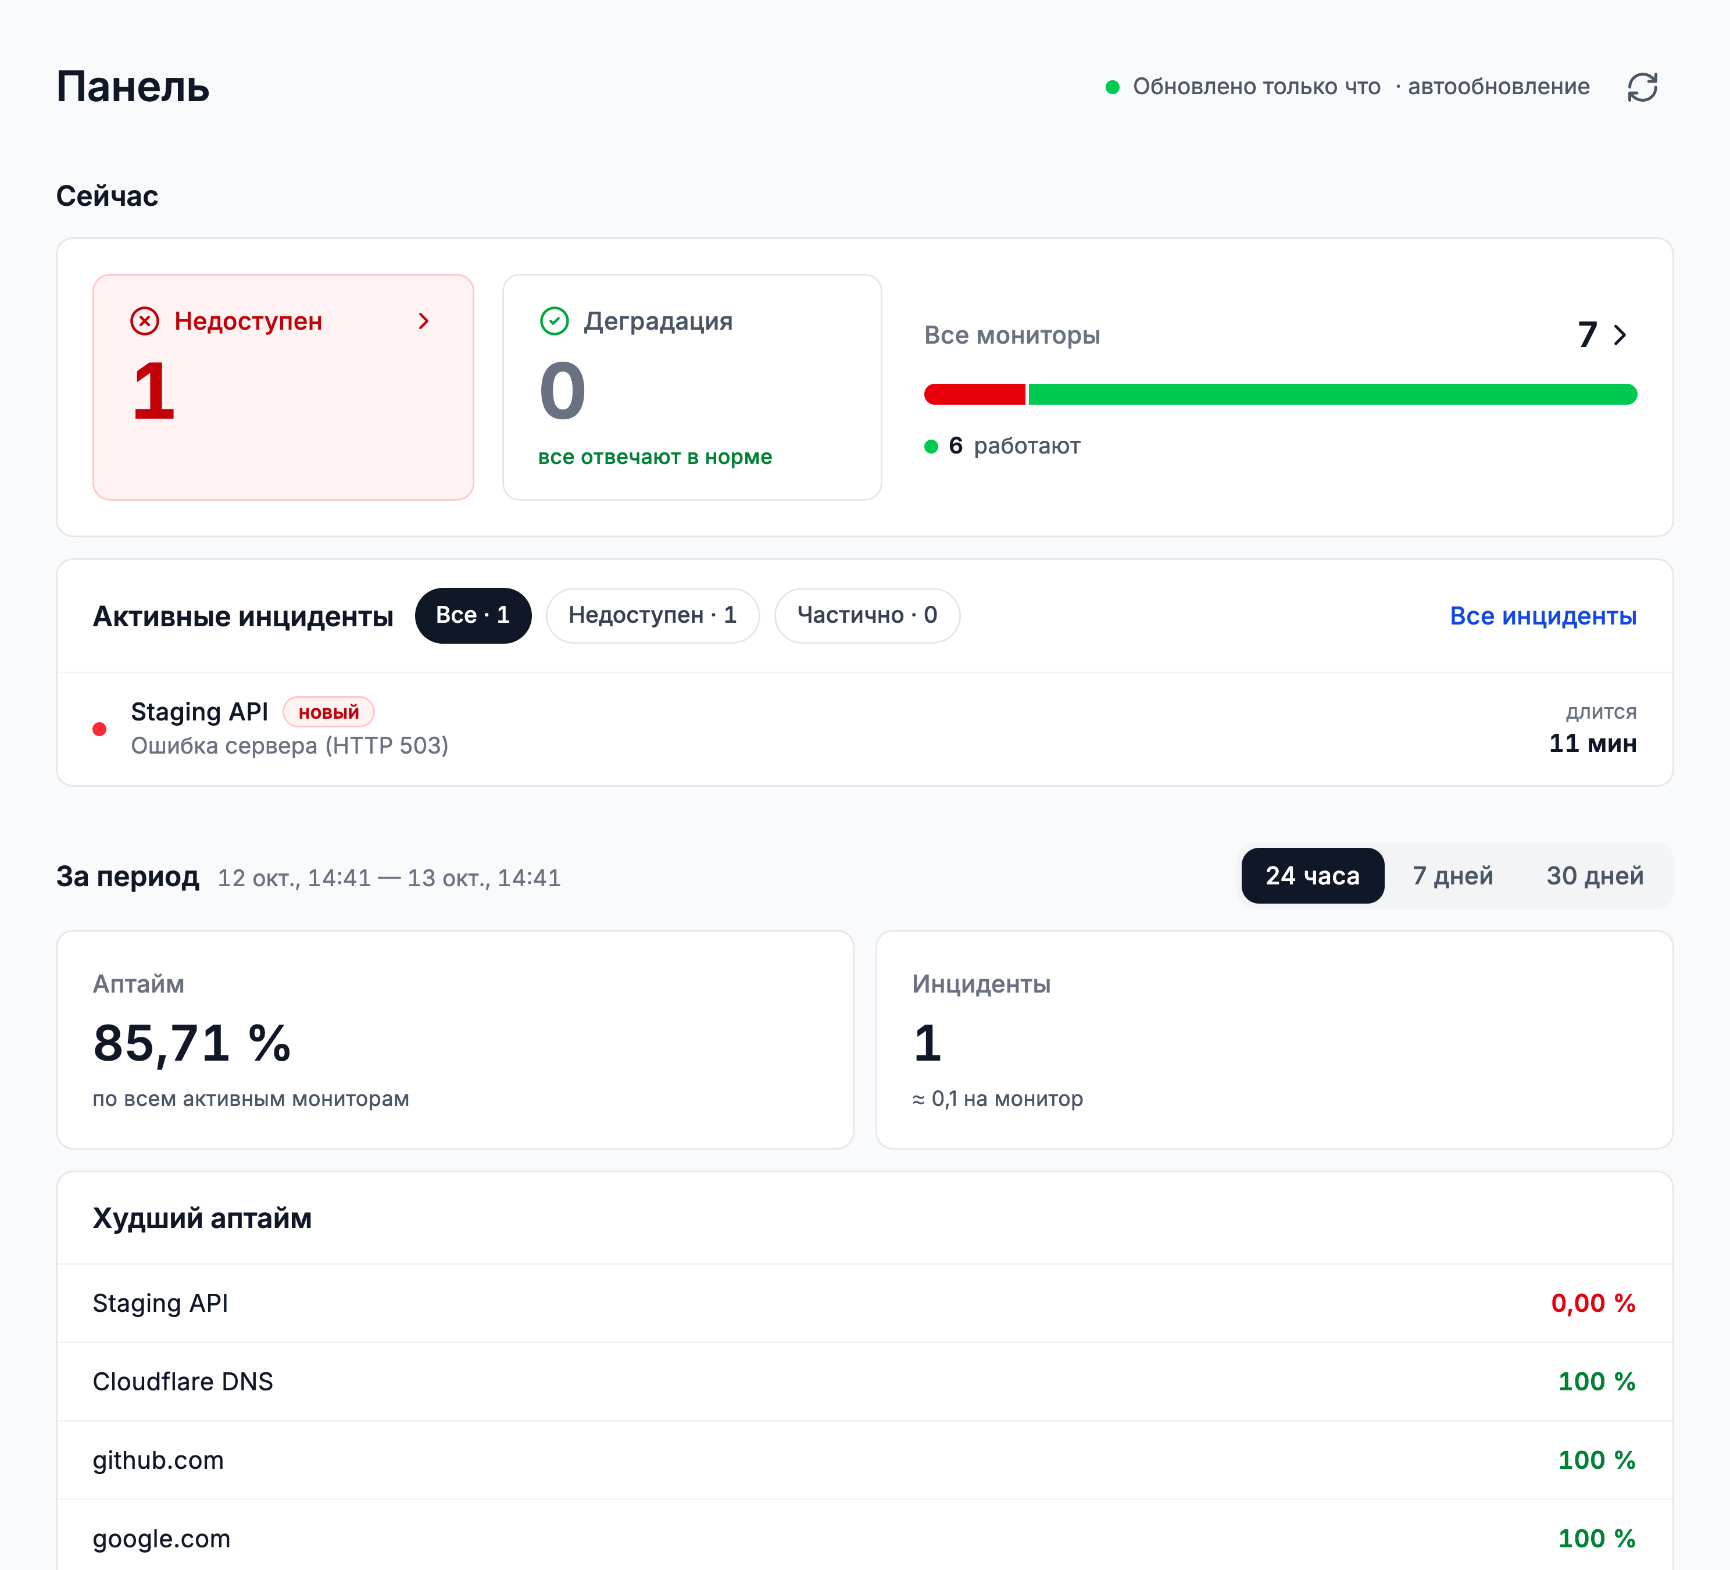The width and height of the screenshot is (1730, 1570).
Task: Click the Деградация status card
Action: [692, 387]
